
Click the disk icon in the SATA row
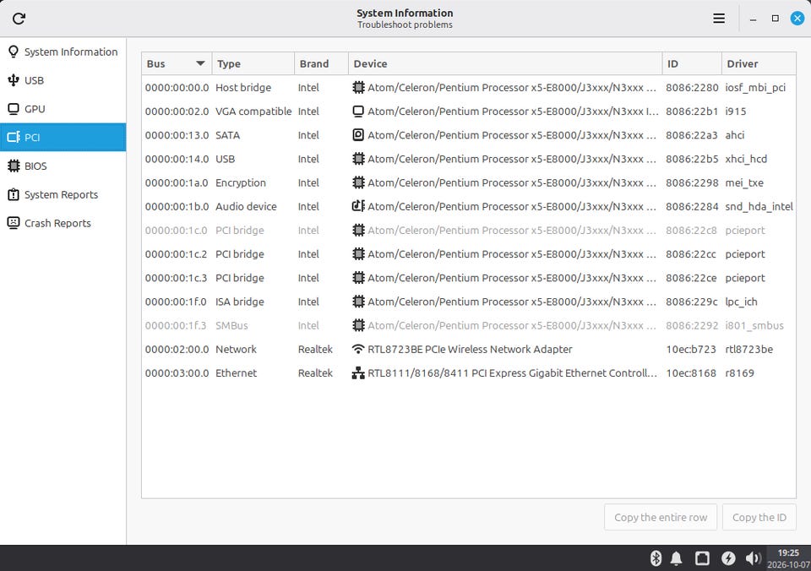pyautogui.click(x=358, y=135)
